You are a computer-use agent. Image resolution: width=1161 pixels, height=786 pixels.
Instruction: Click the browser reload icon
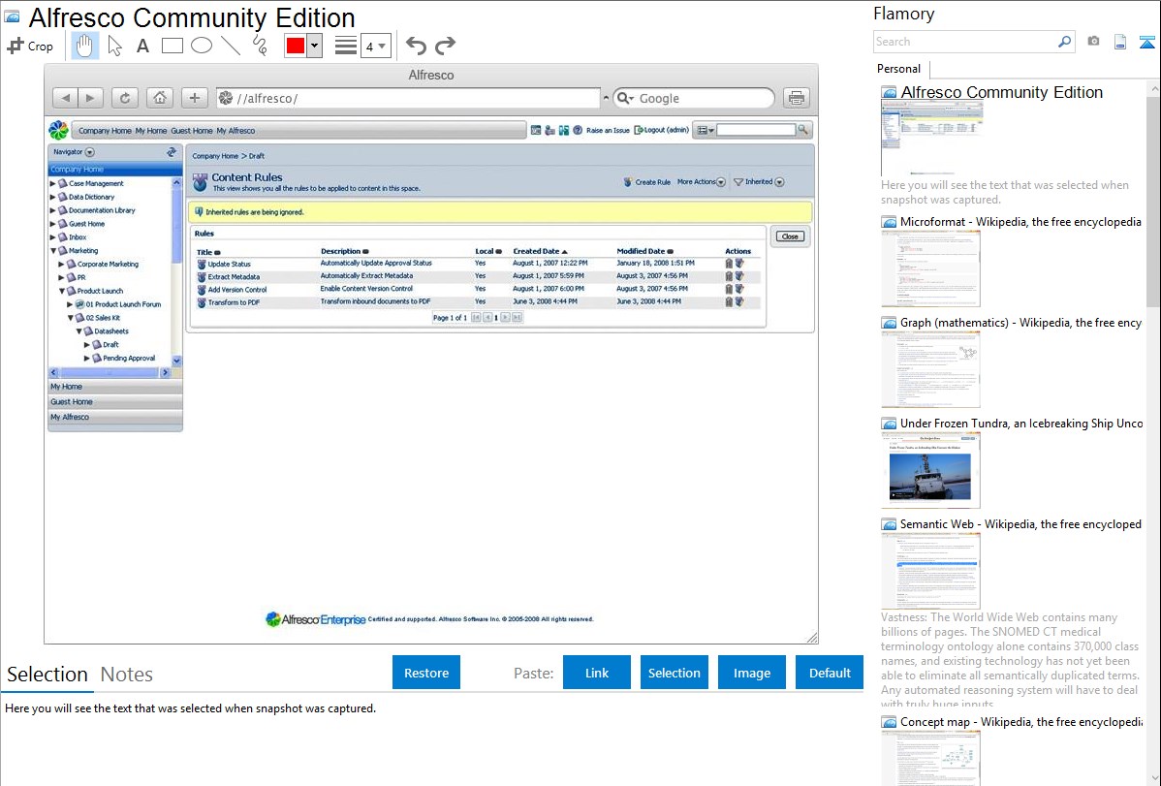pyautogui.click(x=124, y=98)
